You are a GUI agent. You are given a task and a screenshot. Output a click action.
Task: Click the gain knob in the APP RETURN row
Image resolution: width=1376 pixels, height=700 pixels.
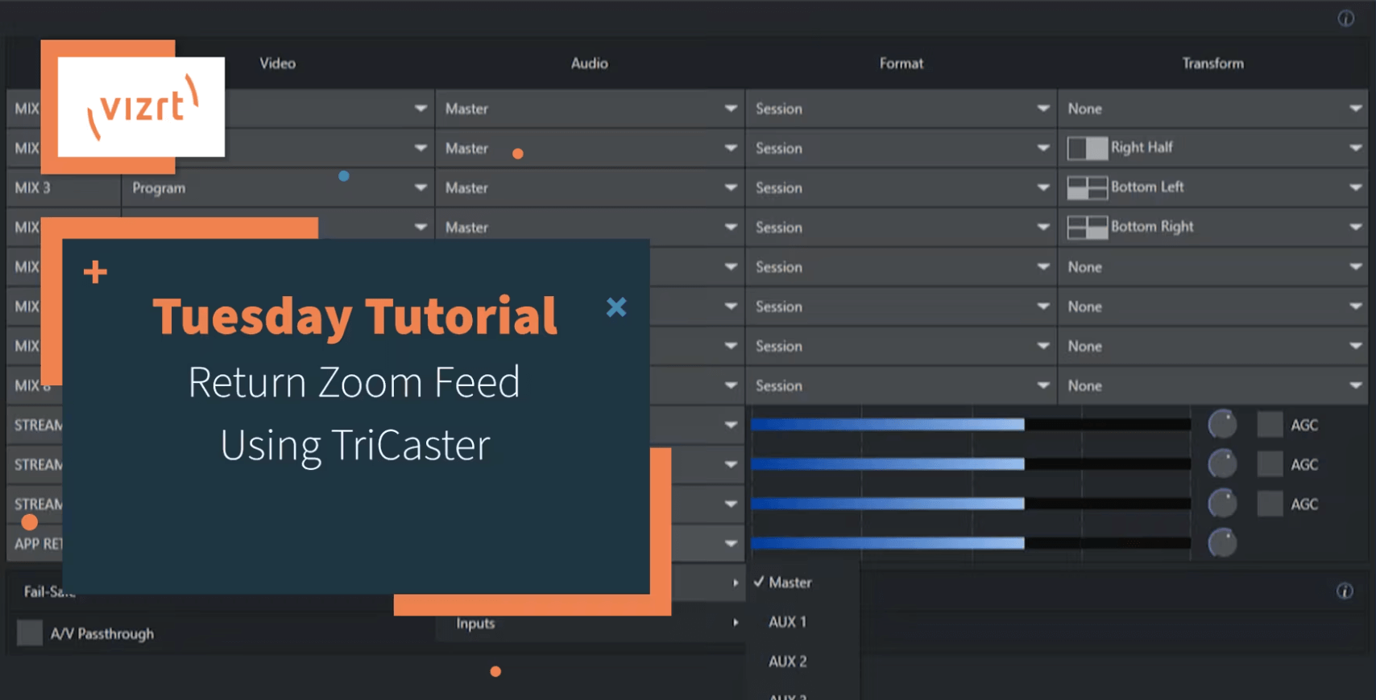(x=1222, y=542)
